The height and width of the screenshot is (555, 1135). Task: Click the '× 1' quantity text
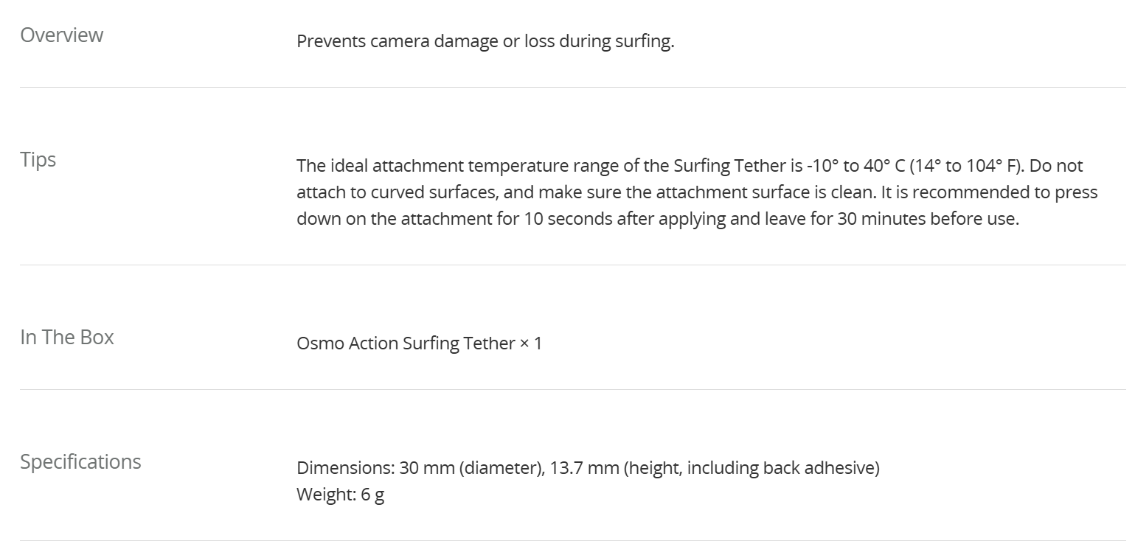pyautogui.click(x=531, y=343)
